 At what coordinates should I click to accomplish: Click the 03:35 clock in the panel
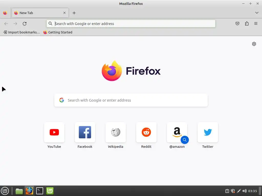coord(253,191)
